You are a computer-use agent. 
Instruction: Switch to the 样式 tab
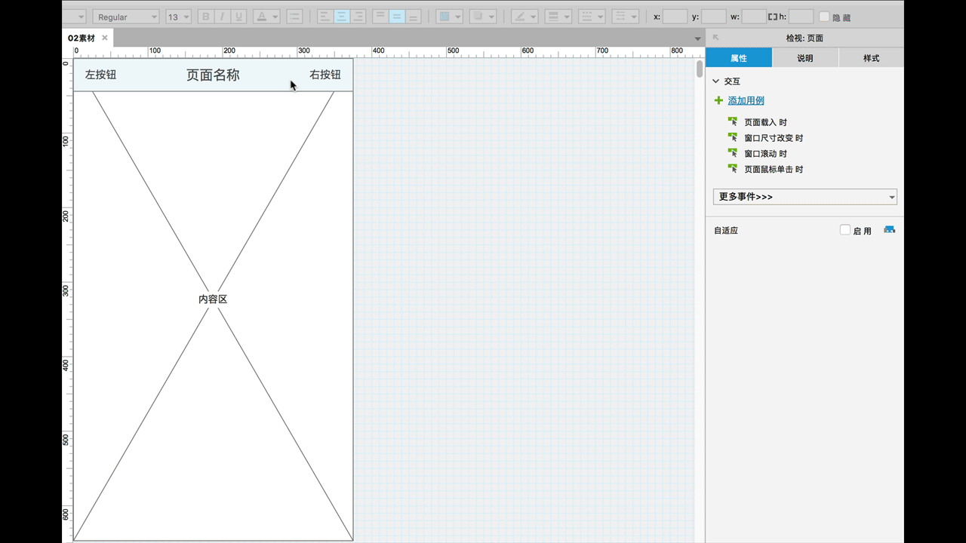pos(871,58)
